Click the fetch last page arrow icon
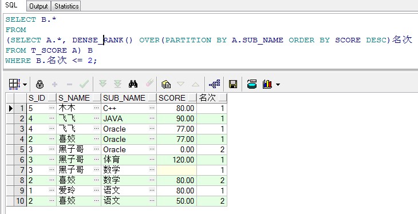418x214 pixels. click(x=117, y=84)
